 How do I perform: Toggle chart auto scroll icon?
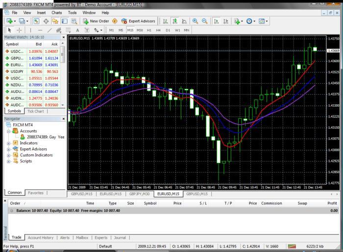[x=216, y=21]
